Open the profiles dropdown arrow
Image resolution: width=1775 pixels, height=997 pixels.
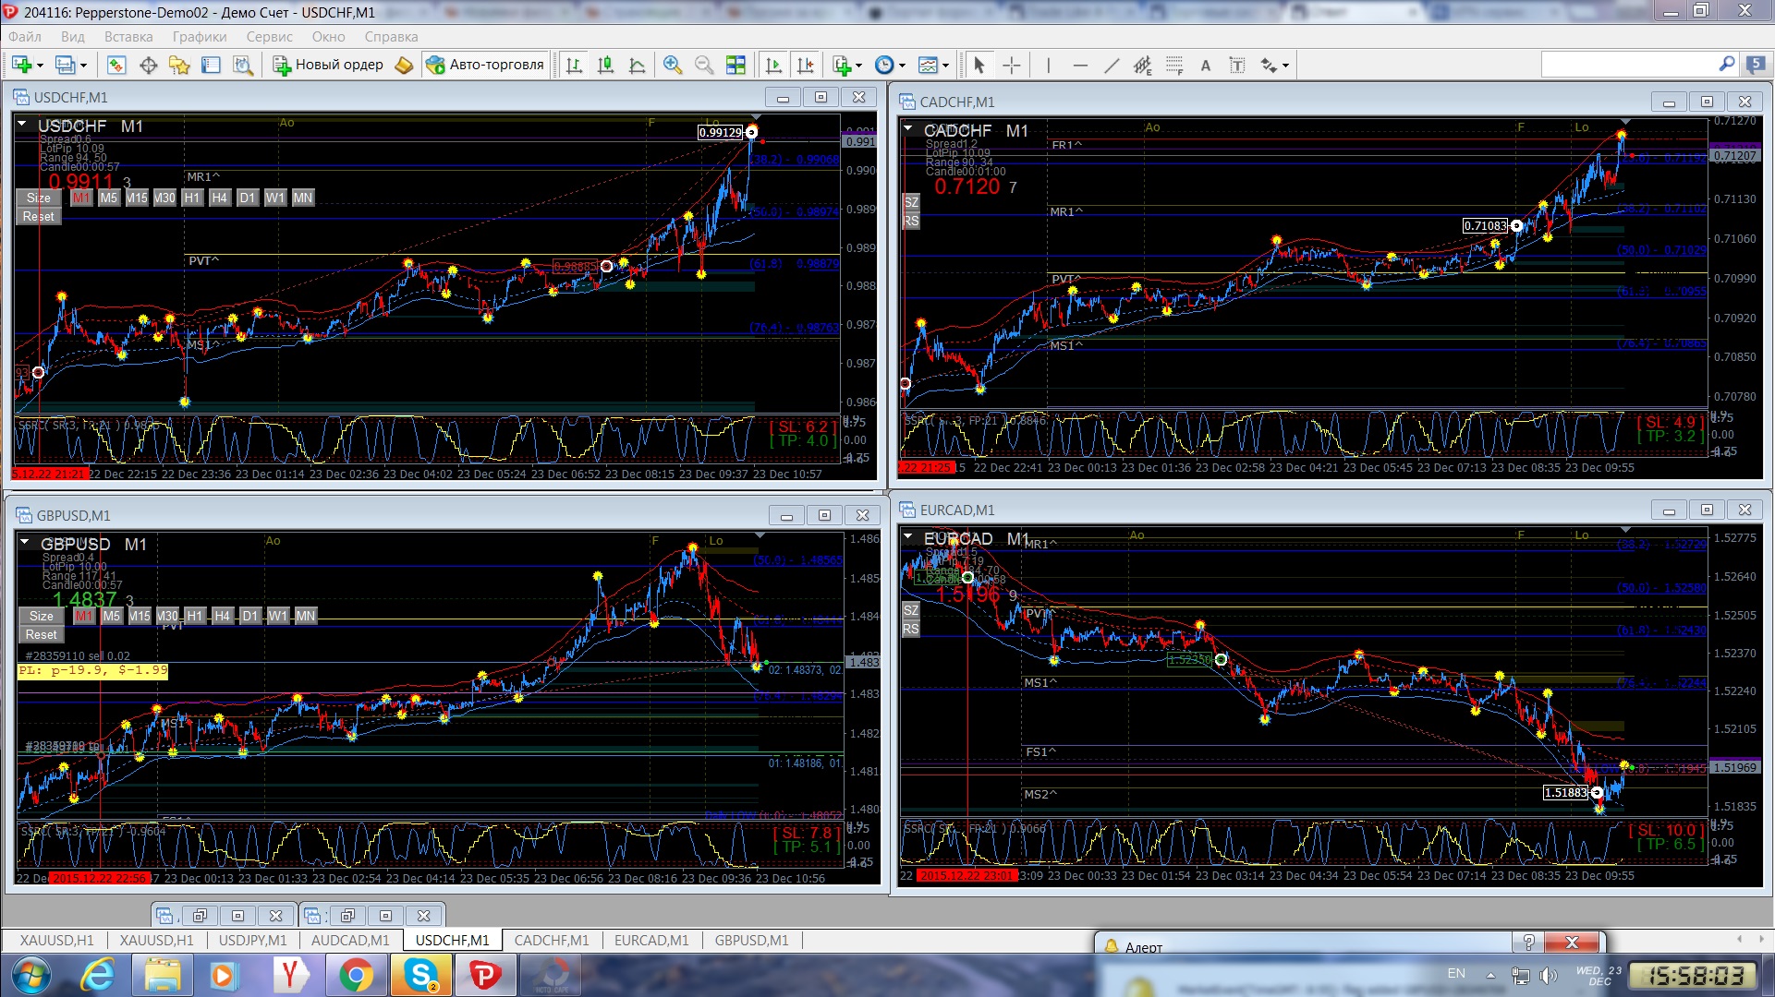point(83,66)
